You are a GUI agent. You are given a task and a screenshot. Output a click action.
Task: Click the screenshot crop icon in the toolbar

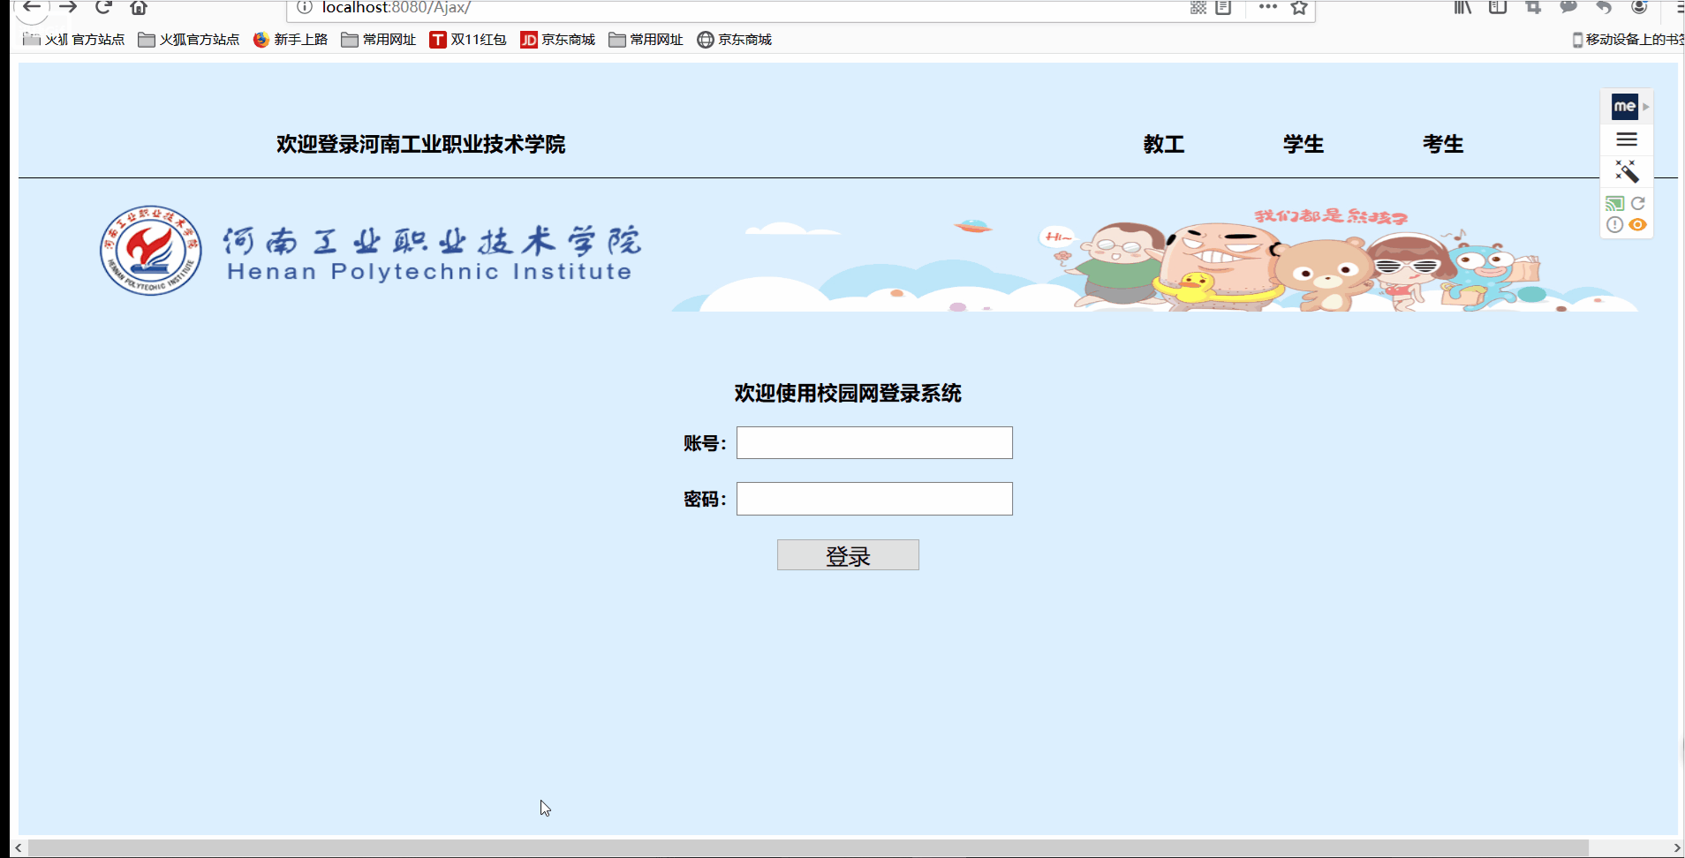pos(1532,8)
